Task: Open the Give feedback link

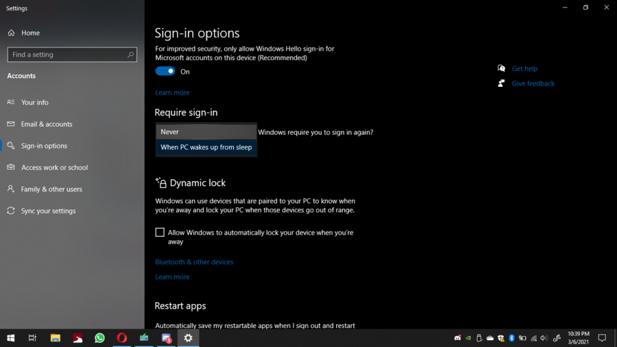Action: click(x=533, y=83)
